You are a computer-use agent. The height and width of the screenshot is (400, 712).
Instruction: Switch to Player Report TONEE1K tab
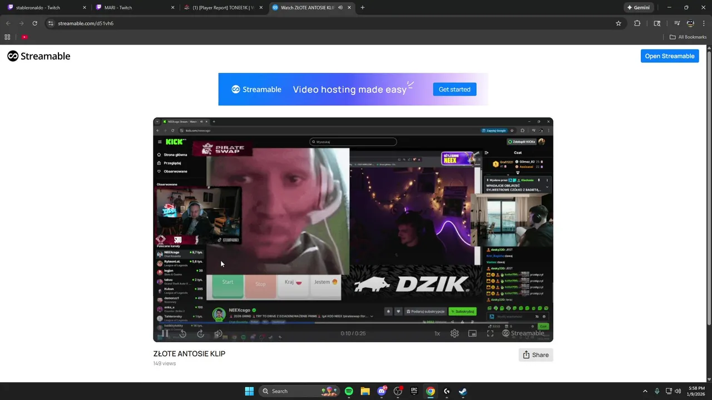coord(222,8)
